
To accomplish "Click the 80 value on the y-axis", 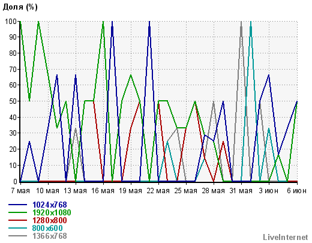I will point(13,53).
